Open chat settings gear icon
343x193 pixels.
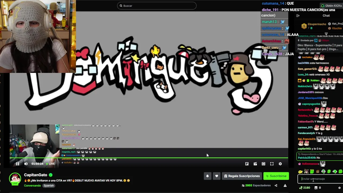(340, 188)
